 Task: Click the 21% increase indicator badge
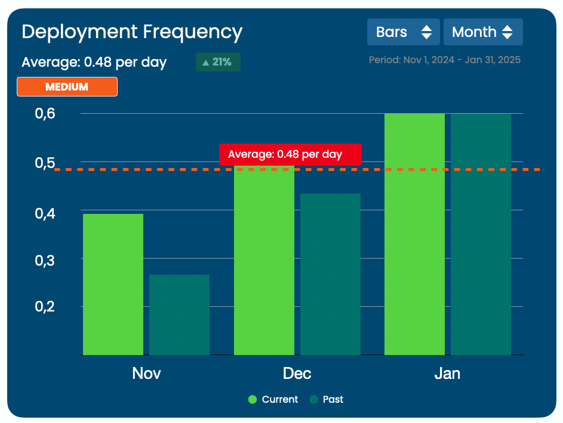218,62
